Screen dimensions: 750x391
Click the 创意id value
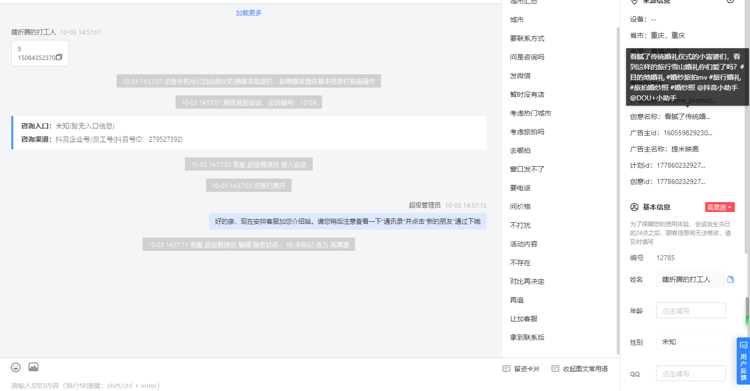681,181
